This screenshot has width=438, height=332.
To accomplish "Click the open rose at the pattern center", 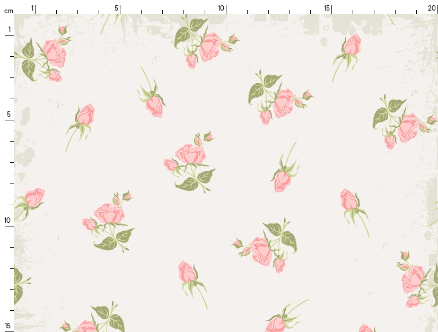I will (190, 154).
